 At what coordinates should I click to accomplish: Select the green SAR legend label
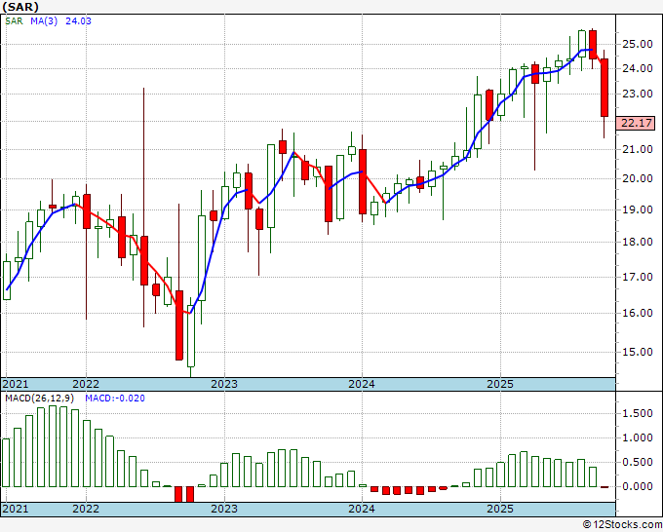point(14,21)
